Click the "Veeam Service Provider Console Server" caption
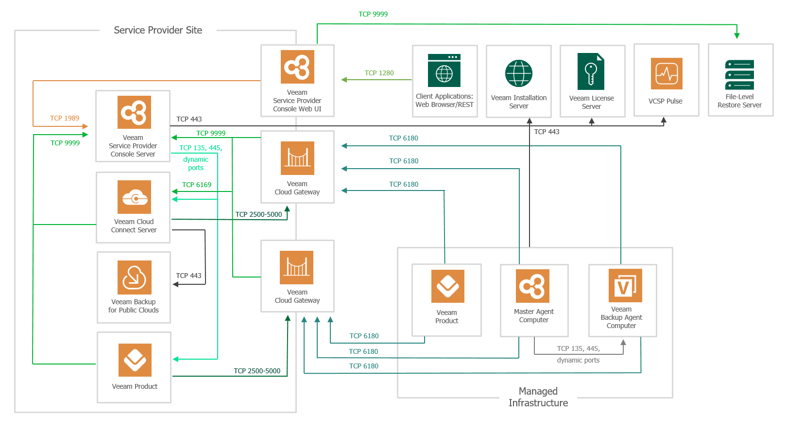Viewport: 786px width, 434px height. [x=133, y=146]
